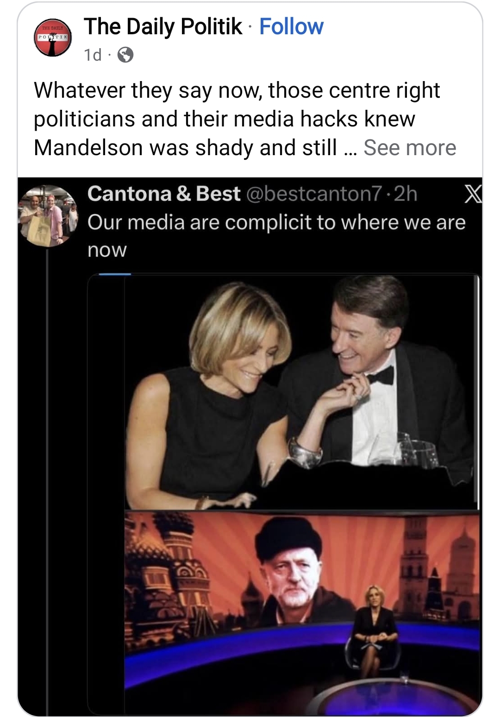The image size is (500, 717).
Task: Expand the caption with "See more"
Action: [x=410, y=148]
